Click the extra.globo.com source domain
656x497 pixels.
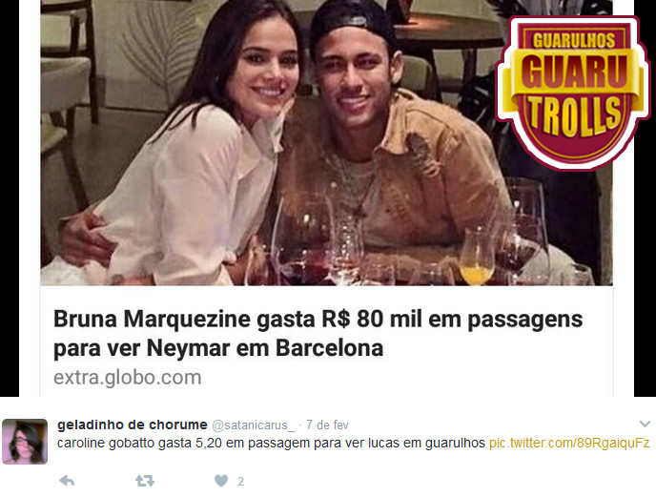click(x=128, y=377)
